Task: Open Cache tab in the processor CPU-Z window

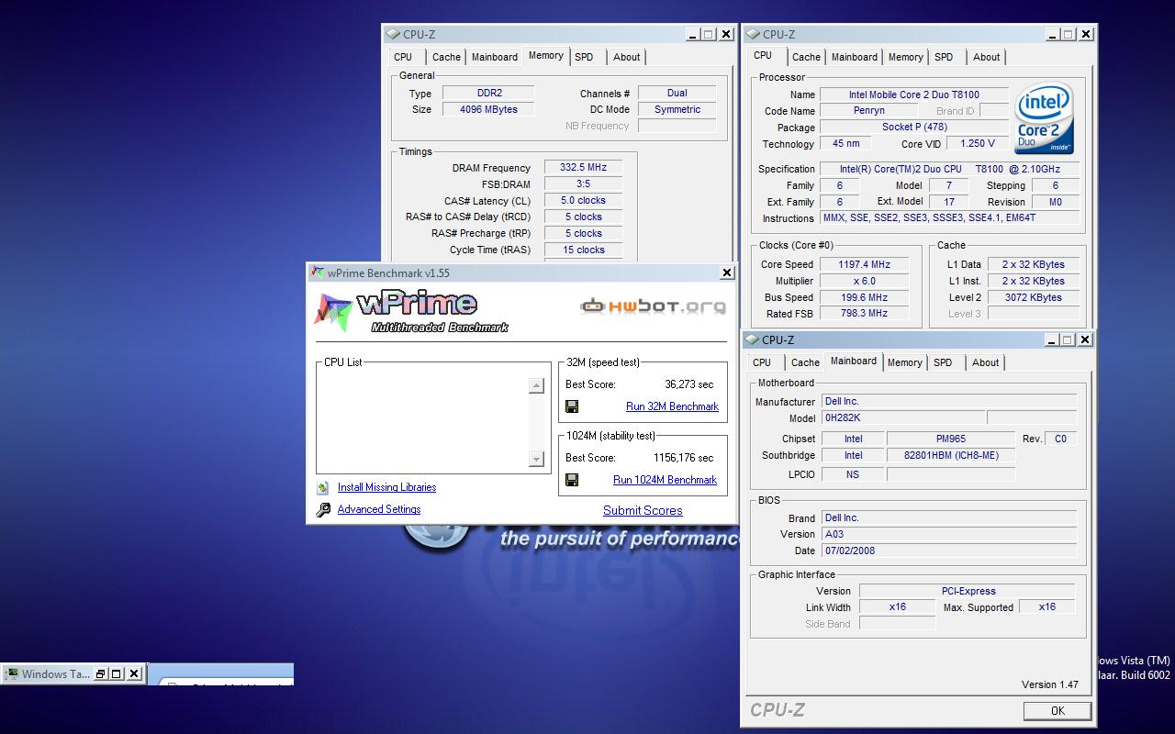Action: pos(806,57)
